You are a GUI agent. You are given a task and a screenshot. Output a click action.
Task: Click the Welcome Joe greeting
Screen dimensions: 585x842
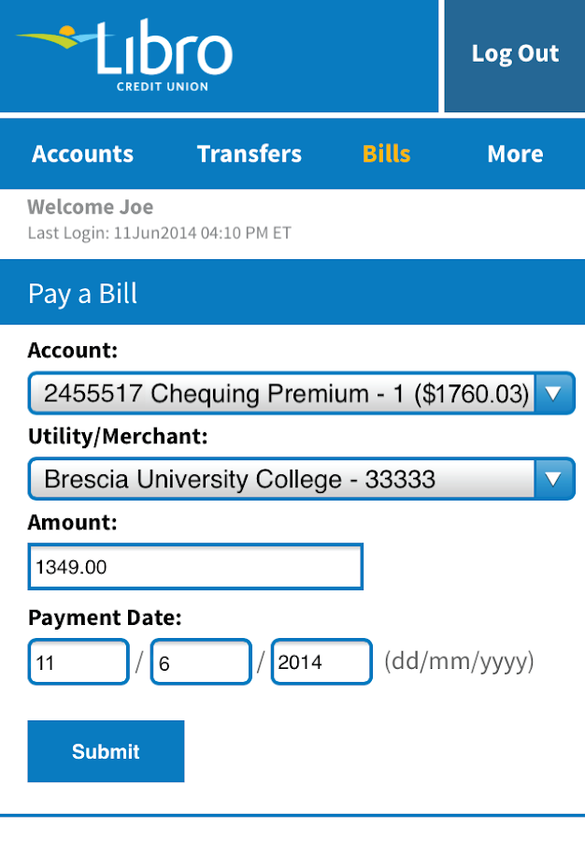90,208
